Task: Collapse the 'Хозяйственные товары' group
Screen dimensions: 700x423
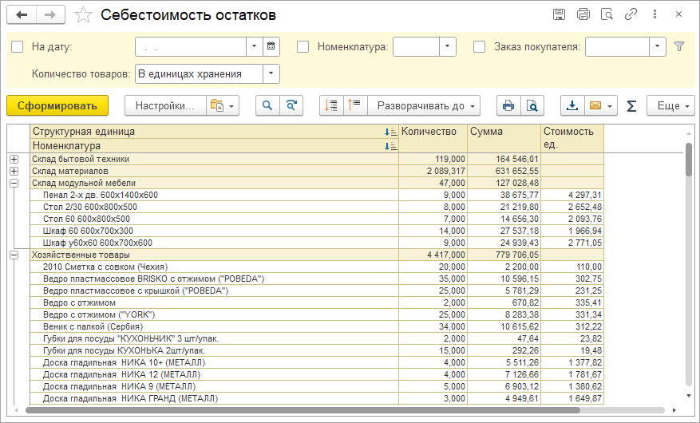Action: 14,255
